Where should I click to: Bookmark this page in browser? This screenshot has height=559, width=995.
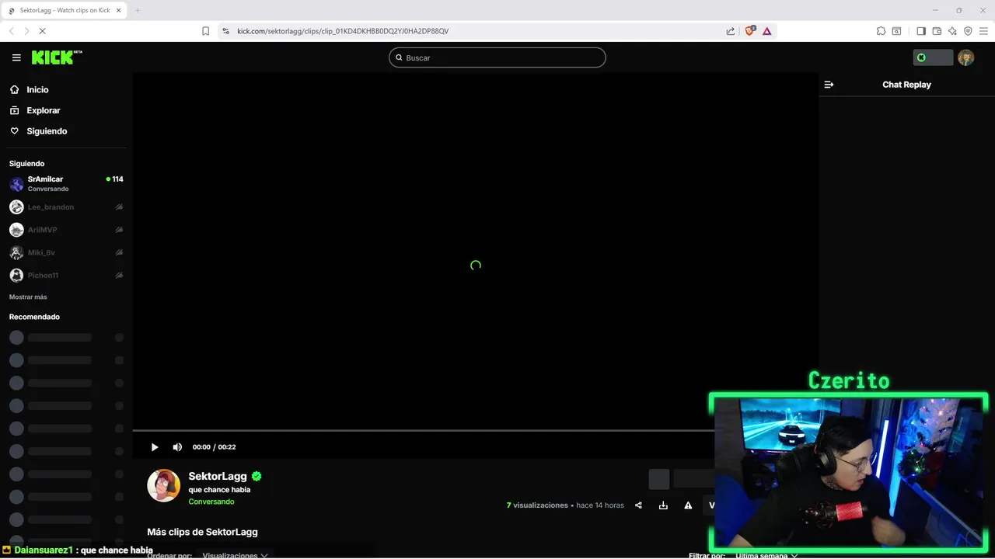pyautogui.click(x=205, y=31)
